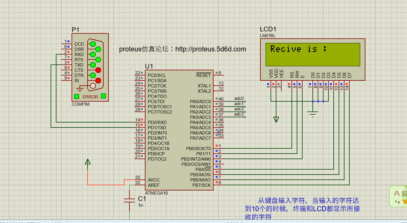Click the PB7/SCK pin name
The image size is (407, 223).
[202, 185]
